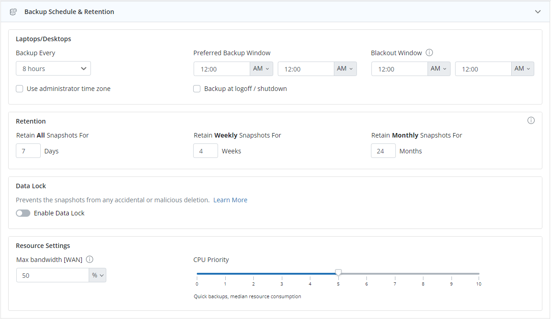
Task: Collapse the Backup Schedule & Retention panel
Action: tap(538, 12)
